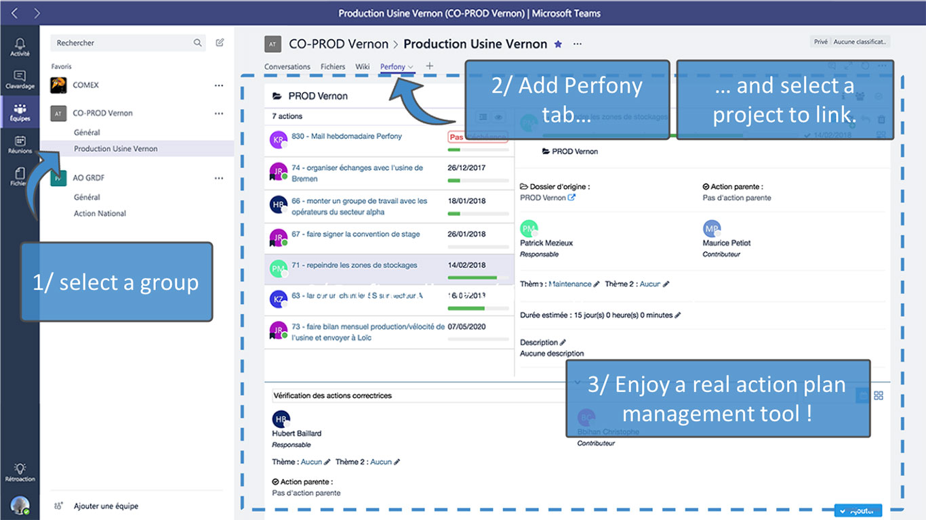Edit Thème Maintenance pencil icon

click(x=597, y=284)
